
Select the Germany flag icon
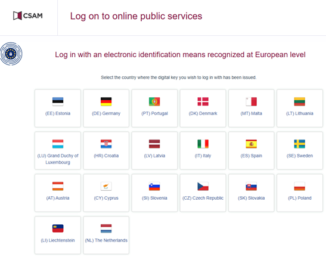click(x=106, y=101)
